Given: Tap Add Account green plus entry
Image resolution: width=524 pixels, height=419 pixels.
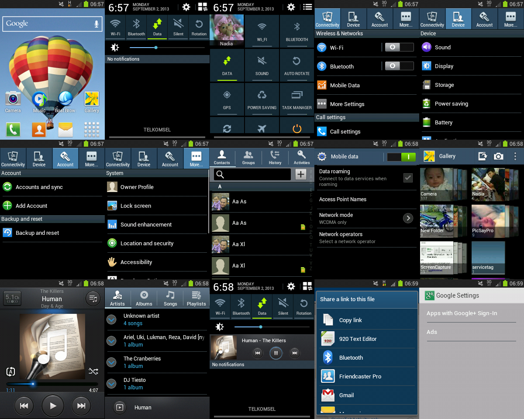Looking at the screenshot, I should pos(52,206).
